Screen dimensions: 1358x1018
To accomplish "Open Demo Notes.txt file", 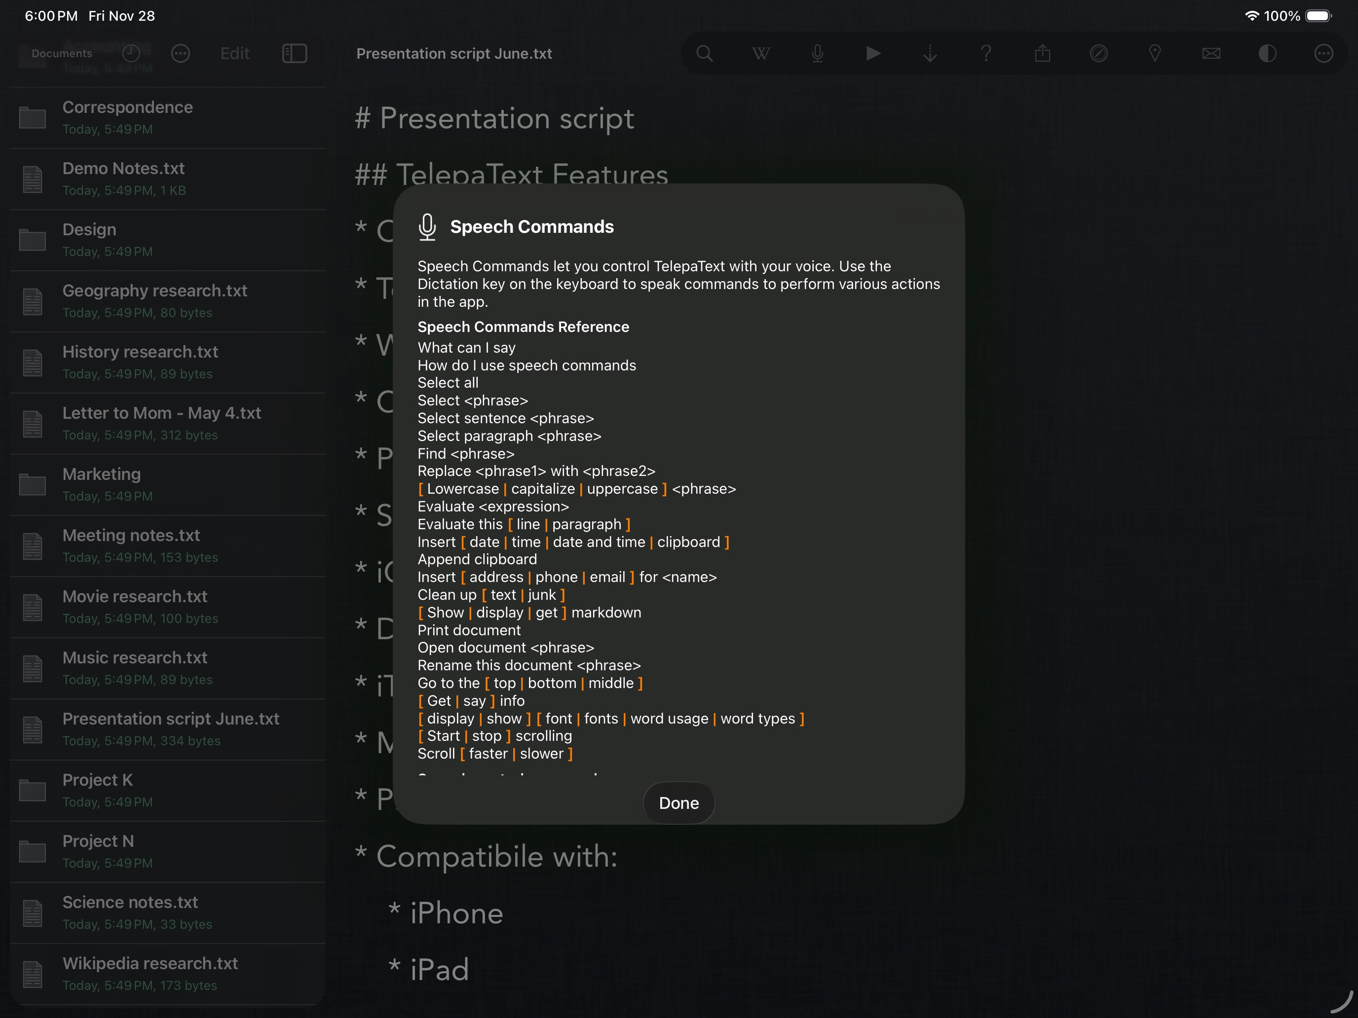I will (x=168, y=179).
